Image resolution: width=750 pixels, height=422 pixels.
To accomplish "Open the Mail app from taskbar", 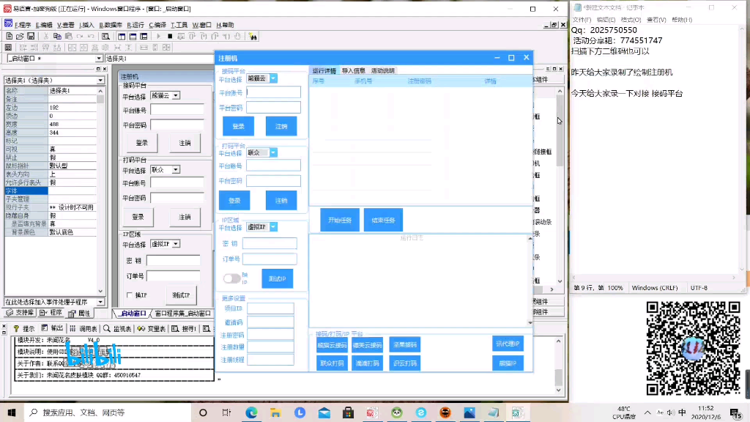I will (x=324, y=412).
